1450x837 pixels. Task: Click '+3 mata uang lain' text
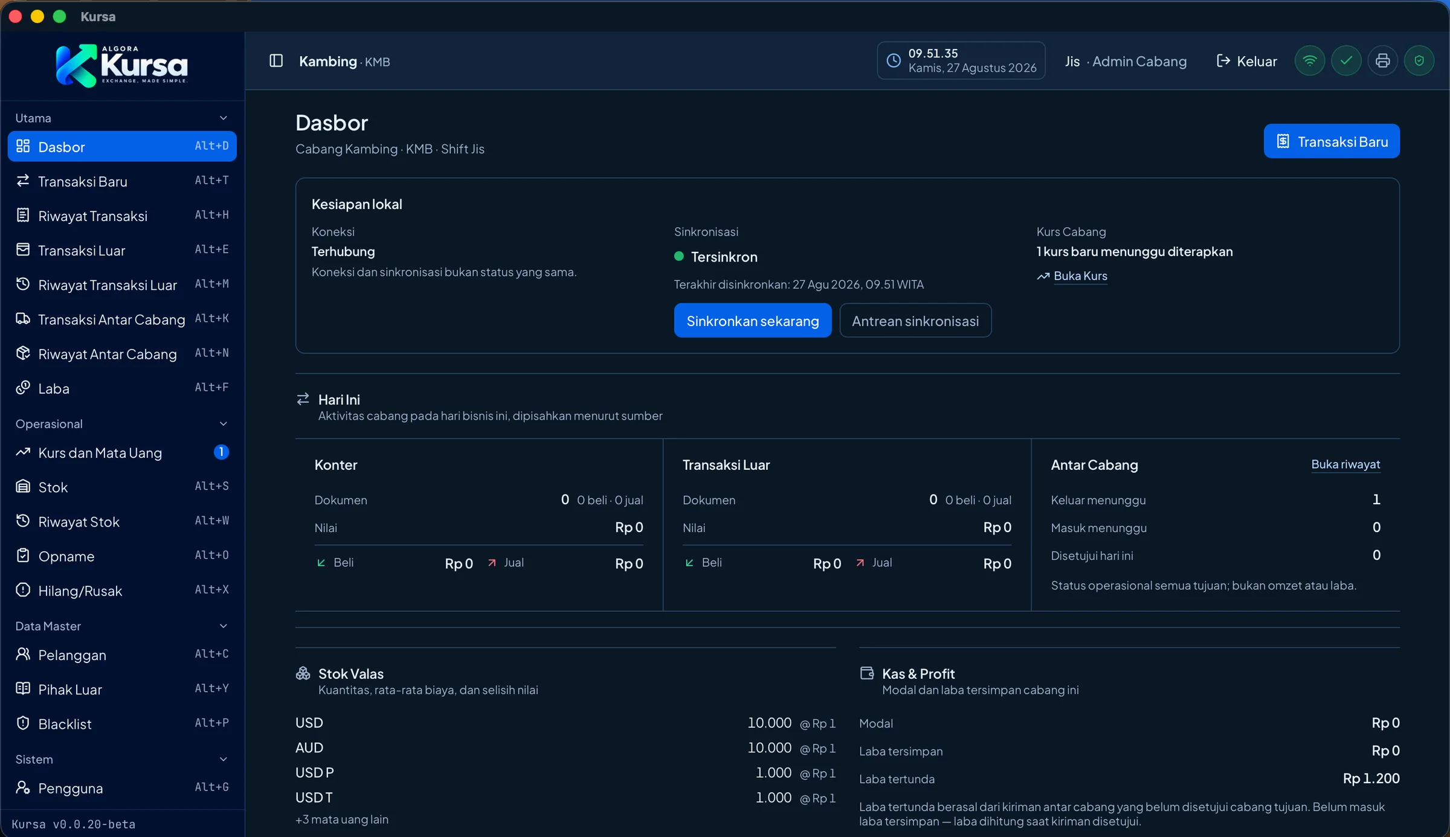point(342,819)
